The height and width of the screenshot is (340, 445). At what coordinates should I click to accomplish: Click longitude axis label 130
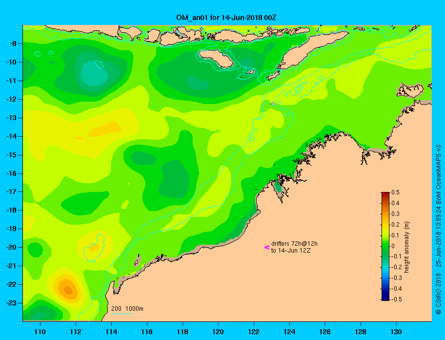(x=396, y=332)
